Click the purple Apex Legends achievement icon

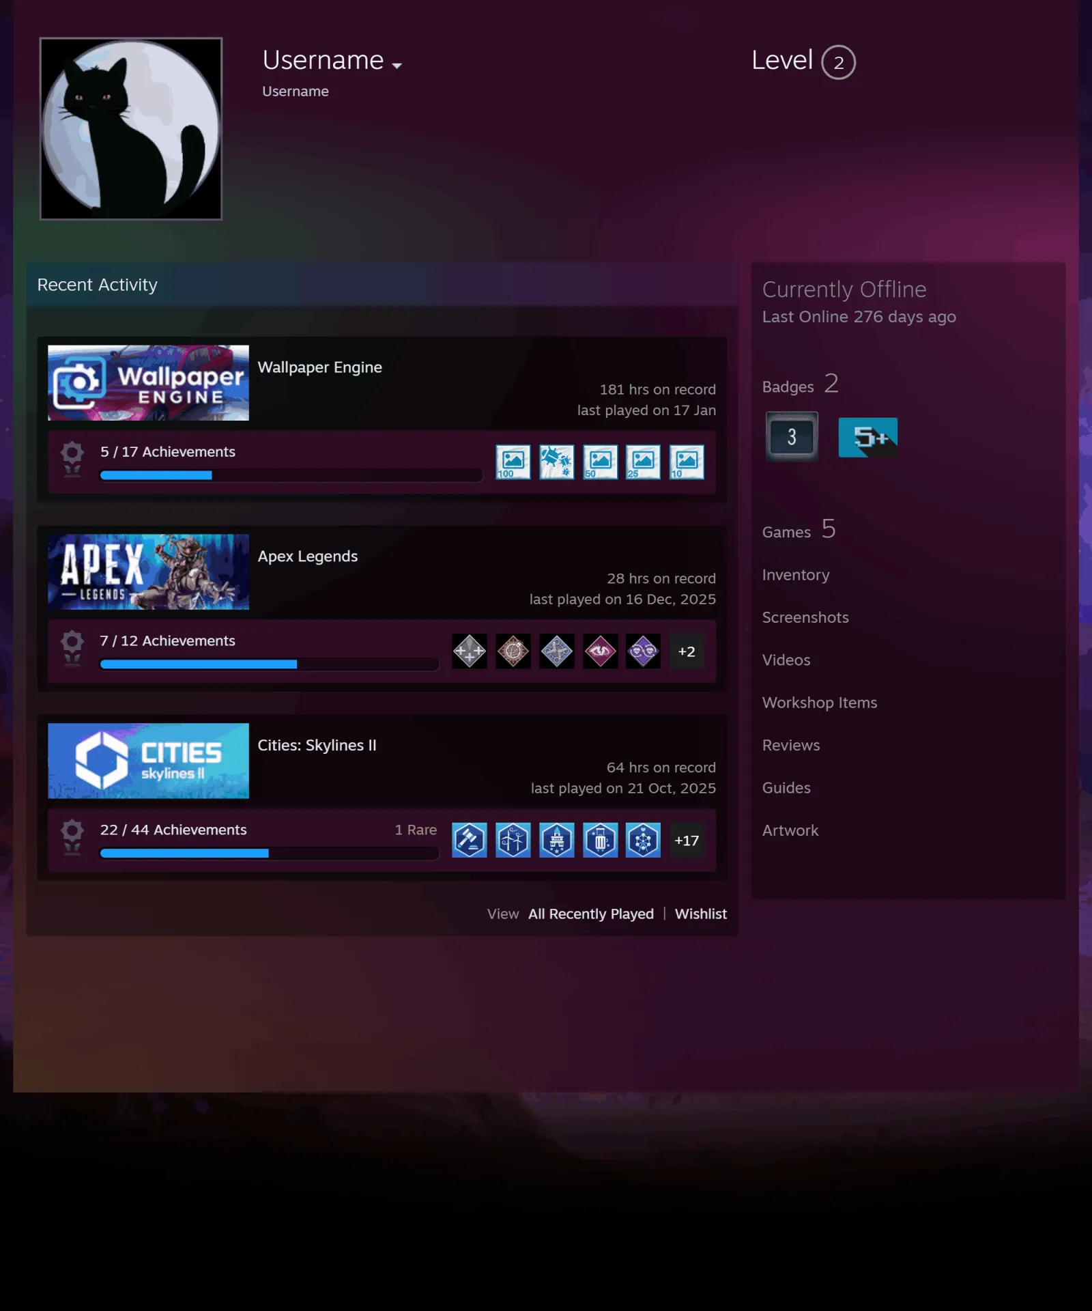click(643, 651)
